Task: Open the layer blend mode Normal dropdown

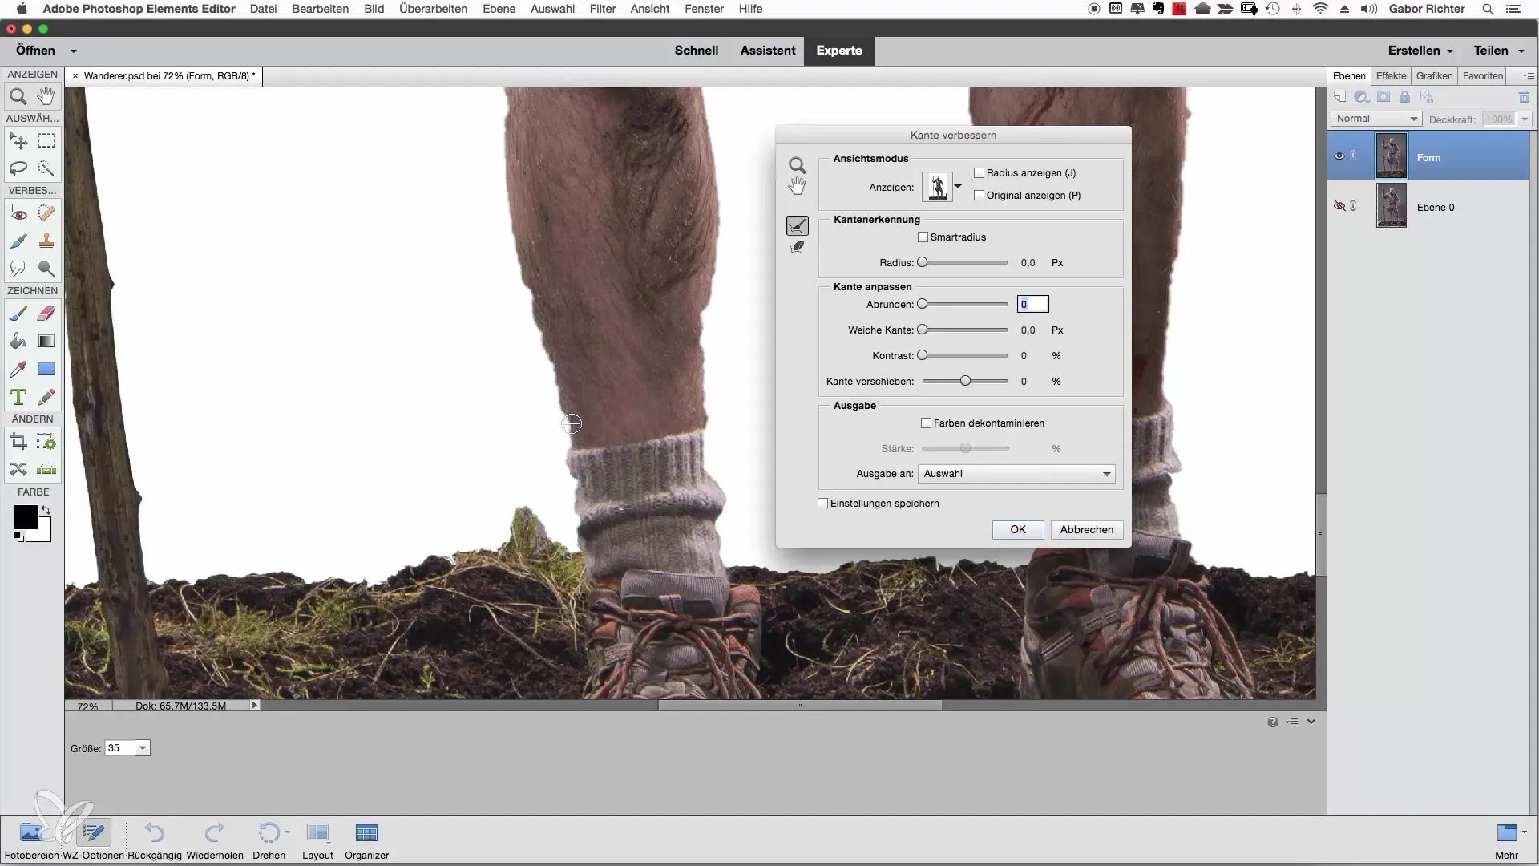Action: 1375,119
